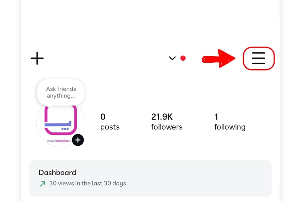
Task: Select the "posts" label
Action: click(110, 127)
